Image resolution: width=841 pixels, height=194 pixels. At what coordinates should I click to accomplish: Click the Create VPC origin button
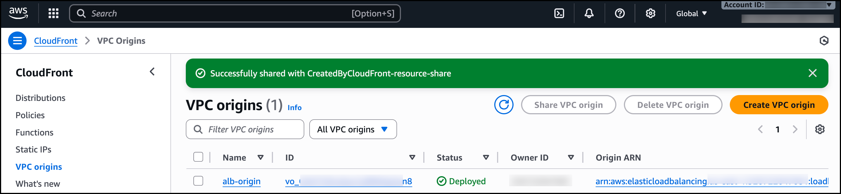click(779, 105)
